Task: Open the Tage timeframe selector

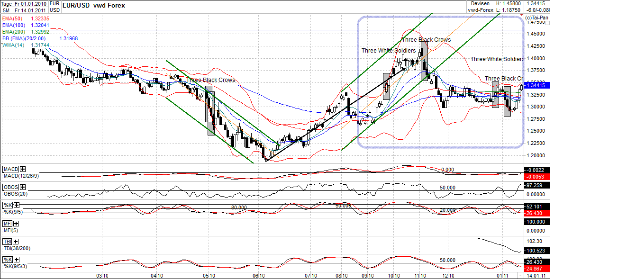Action: [x=6, y=3]
